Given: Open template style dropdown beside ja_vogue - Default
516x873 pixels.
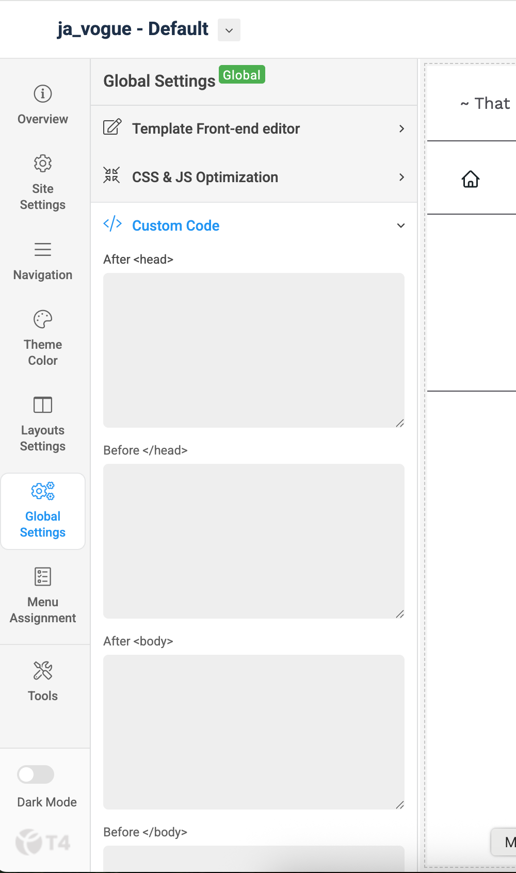Looking at the screenshot, I should (x=229, y=30).
